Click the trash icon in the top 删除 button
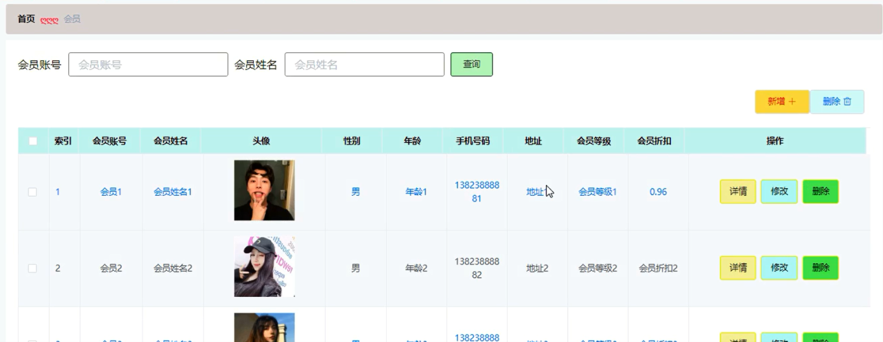Viewport: 883px width, 342px height. pos(847,102)
